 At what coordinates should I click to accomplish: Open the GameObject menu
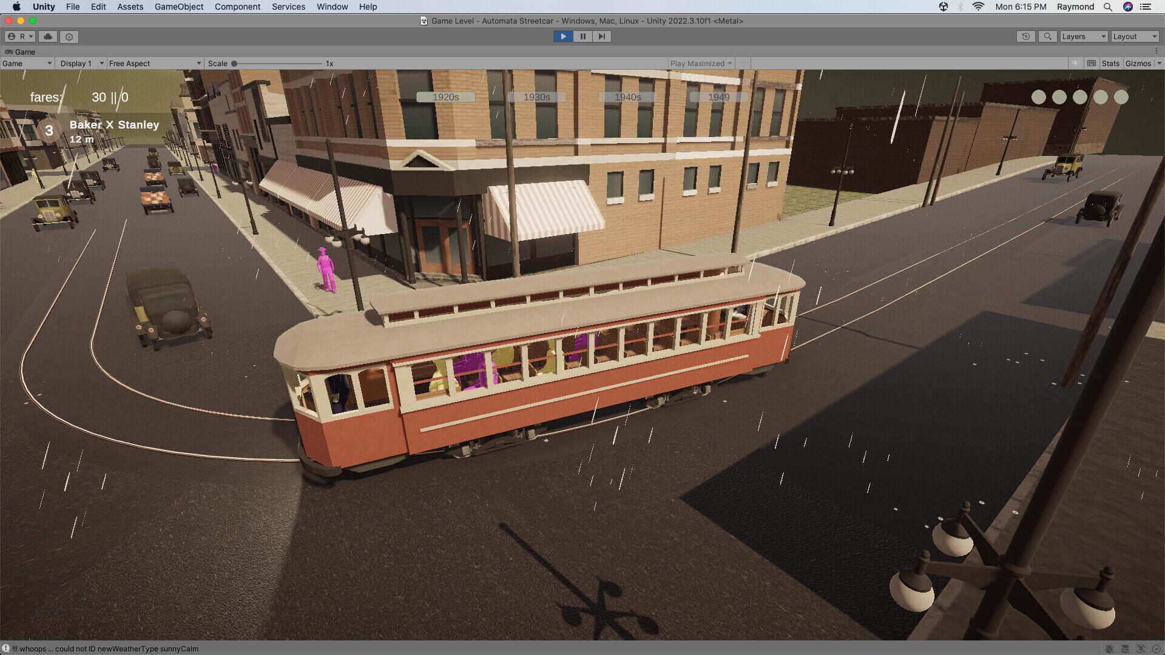point(178,7)
